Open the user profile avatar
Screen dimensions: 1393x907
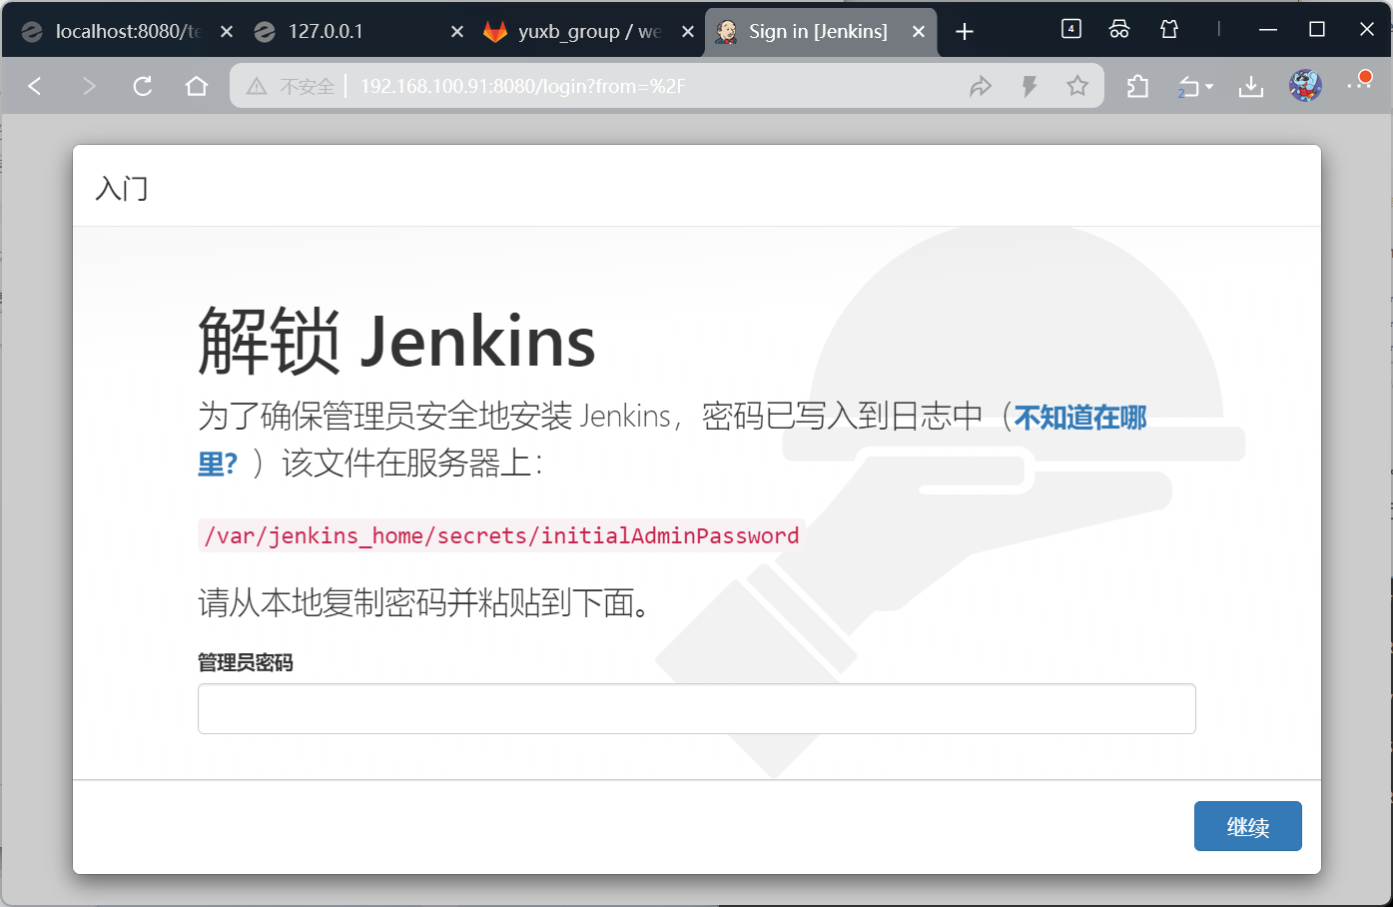[x=1305, y=86]
